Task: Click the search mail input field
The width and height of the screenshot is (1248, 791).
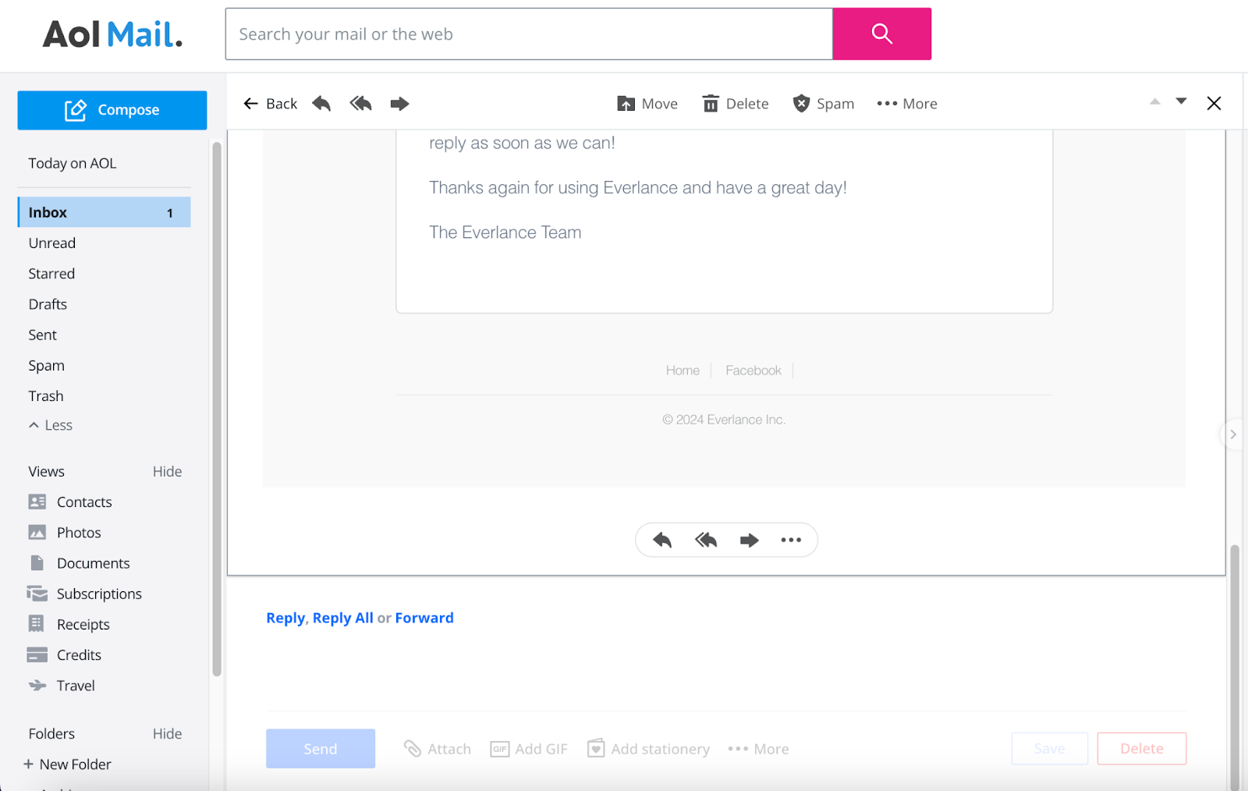Action: [x=528, y=34]
